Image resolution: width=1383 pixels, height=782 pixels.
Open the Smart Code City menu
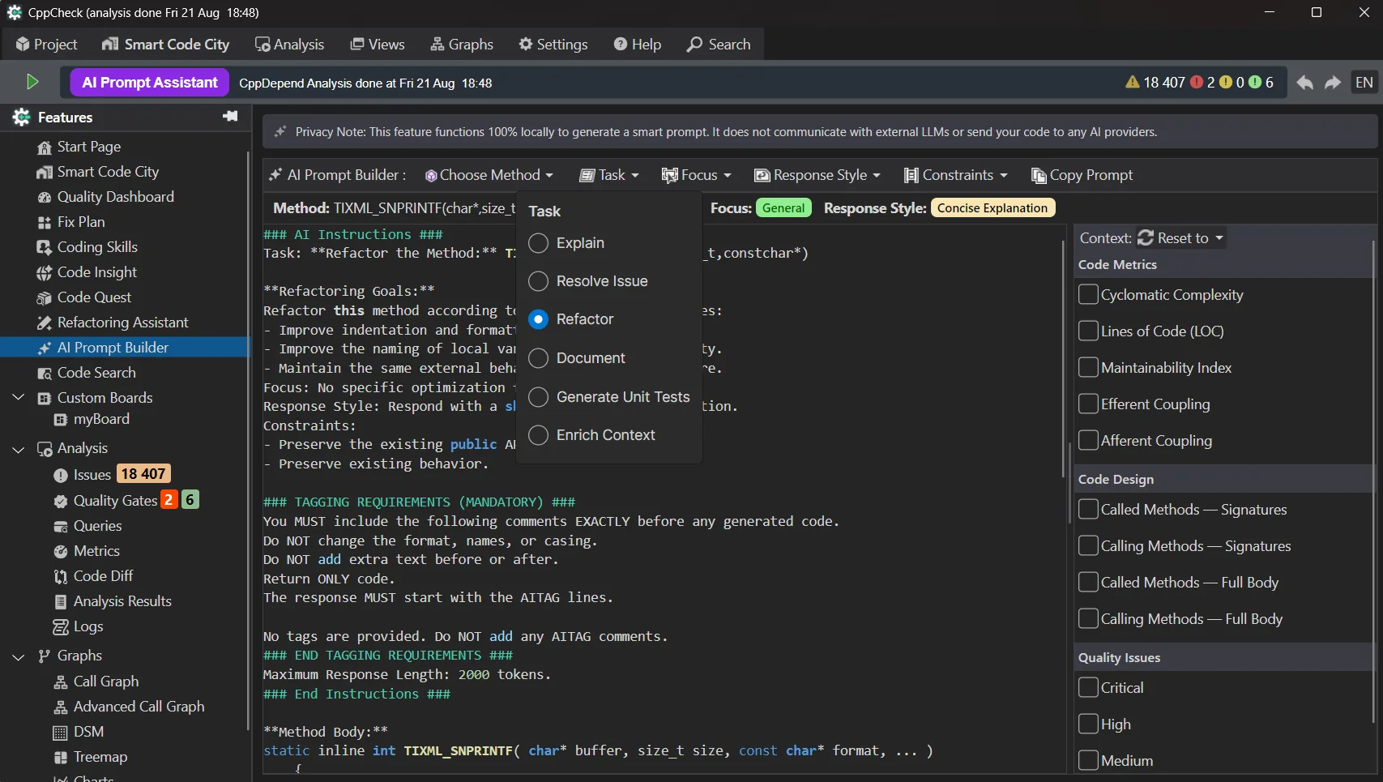(165, 45)
